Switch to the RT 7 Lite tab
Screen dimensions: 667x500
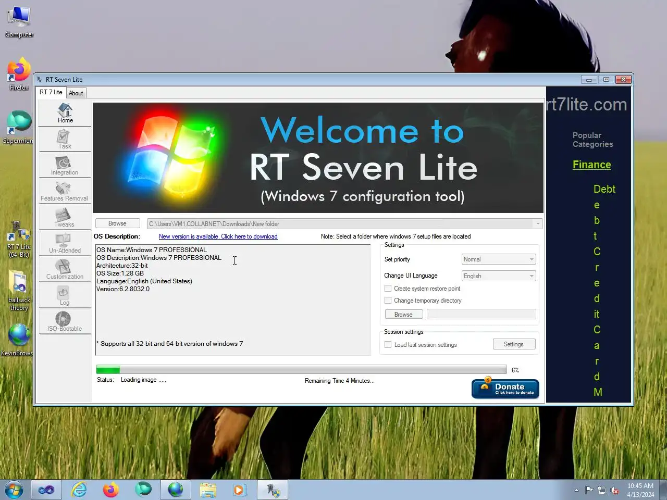[x=51, y=92]
